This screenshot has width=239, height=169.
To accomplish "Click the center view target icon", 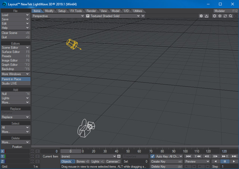I will pyautogui.click(x=214, y=16).
